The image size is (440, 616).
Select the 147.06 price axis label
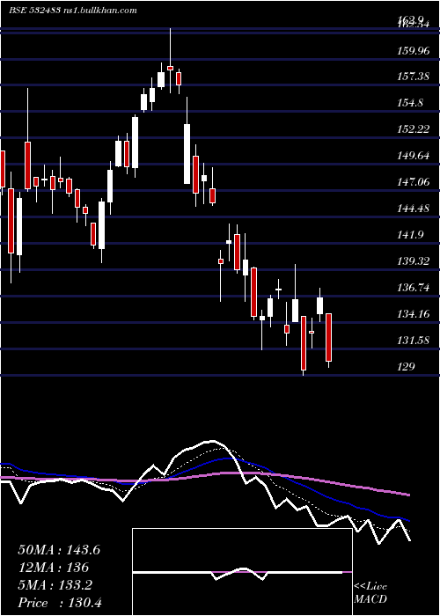tap(413, 182)
